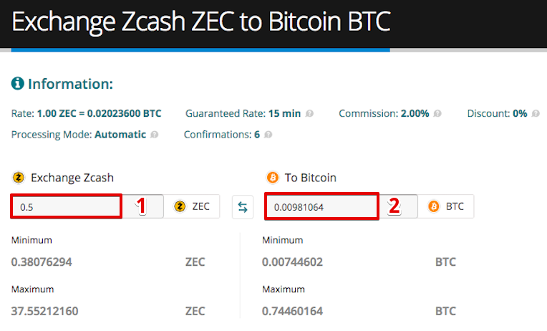Screen dimensions: 547x331
Task: Click the Zcash coin icon by Exchange Zcash
Action: 19,178
